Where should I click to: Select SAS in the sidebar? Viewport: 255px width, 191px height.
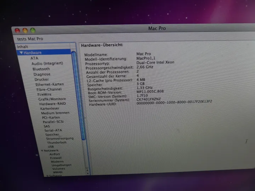pyautogui.click(x=46, y=126)
